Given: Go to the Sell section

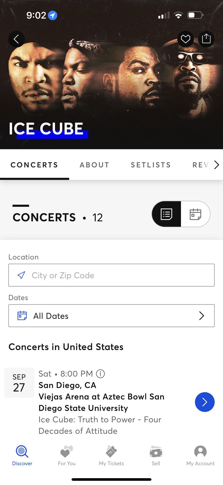Looking at the screenshot, I should click(x=156, y=455).
